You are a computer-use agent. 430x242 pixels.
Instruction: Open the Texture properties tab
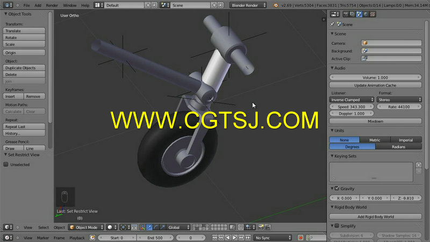372,14
